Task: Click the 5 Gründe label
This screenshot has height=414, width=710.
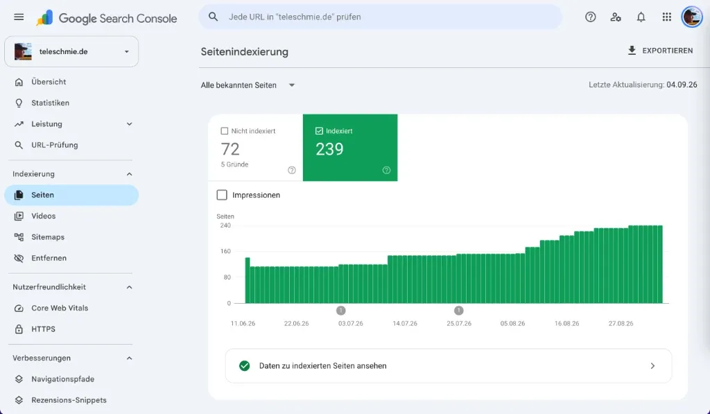Action: [x=234, y=164]
